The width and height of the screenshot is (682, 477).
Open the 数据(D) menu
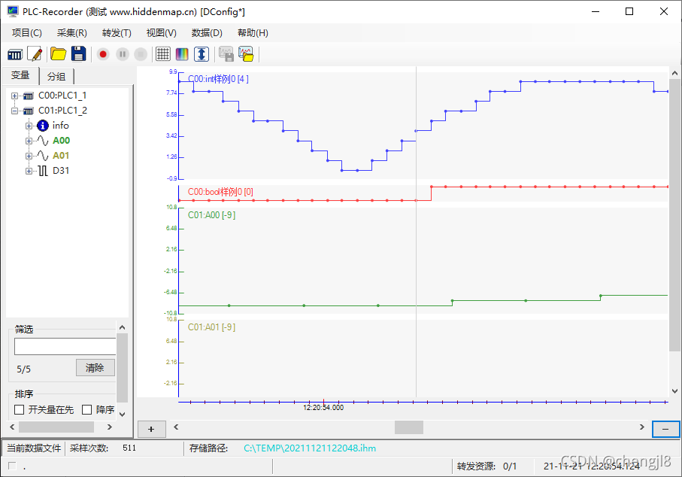pyautogui.click(x=207, y=33)
